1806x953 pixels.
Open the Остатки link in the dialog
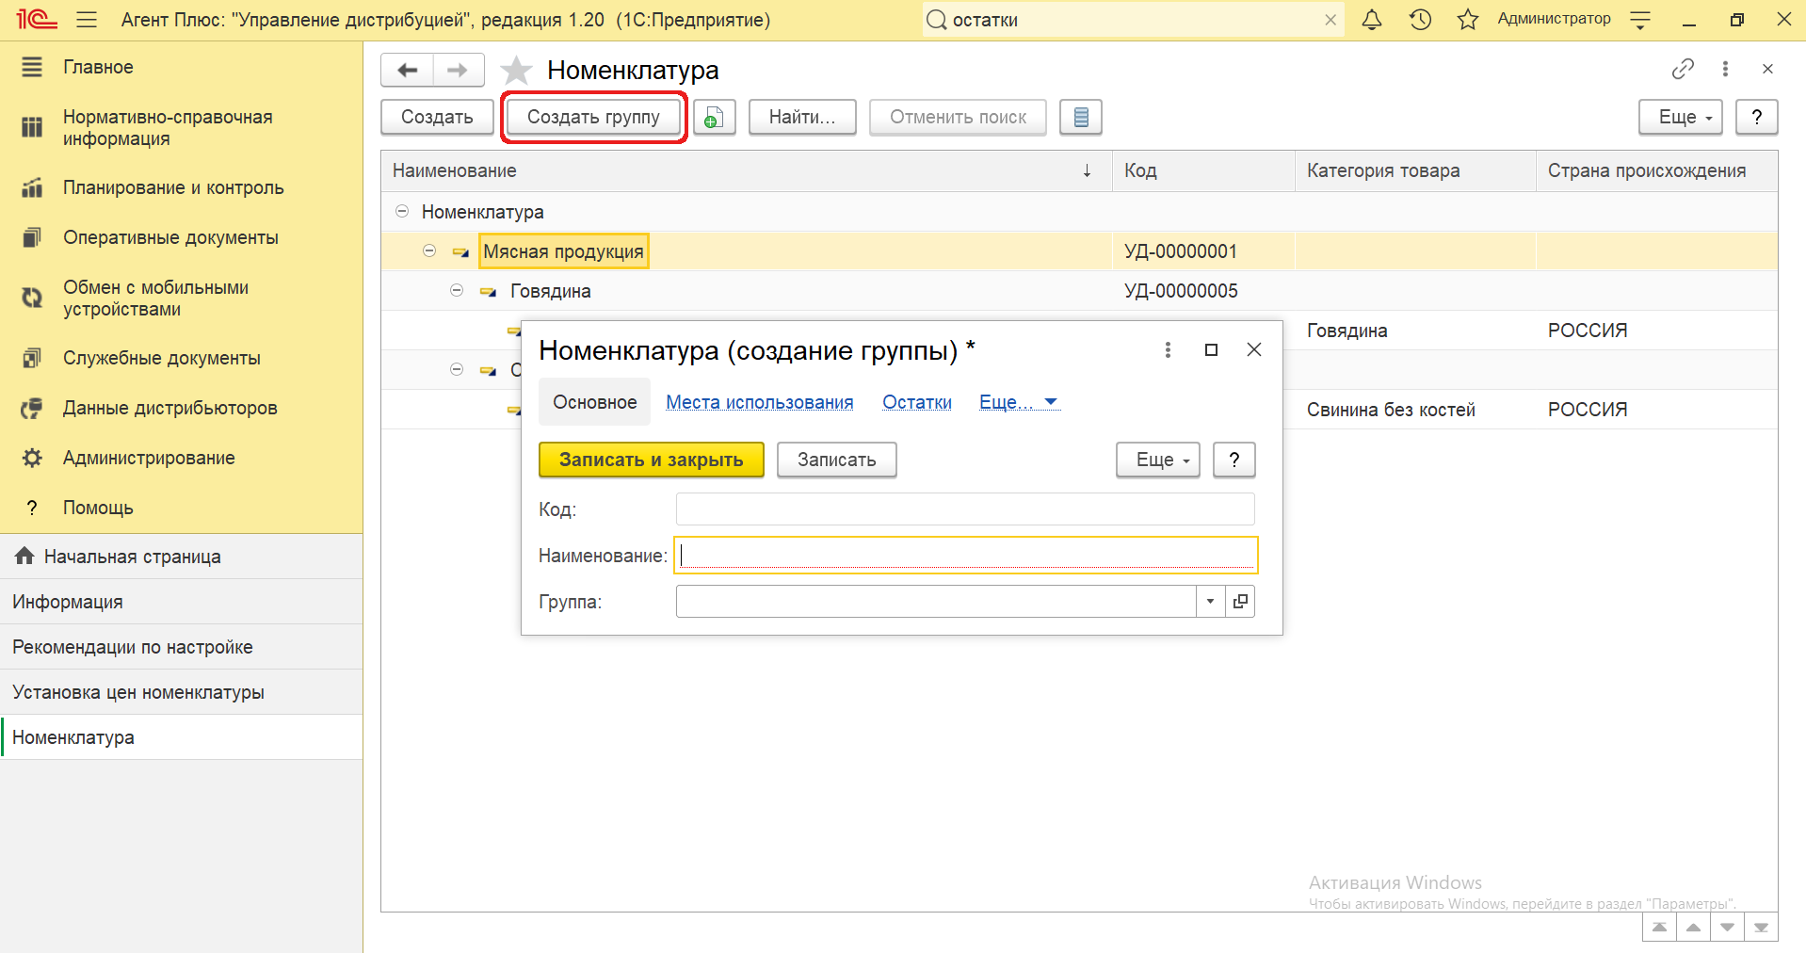(917, 402)
